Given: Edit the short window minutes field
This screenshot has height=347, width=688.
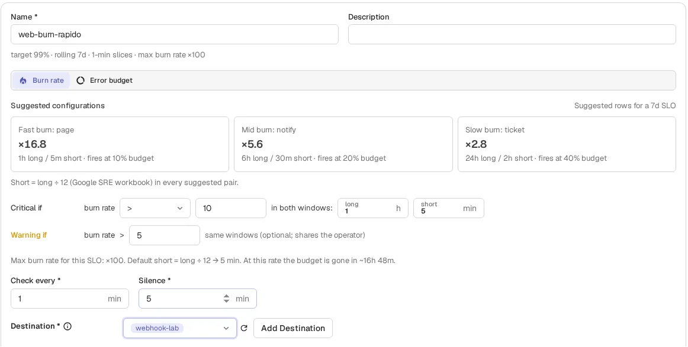Looking at the screenshot, I should [x=448, y=208].
